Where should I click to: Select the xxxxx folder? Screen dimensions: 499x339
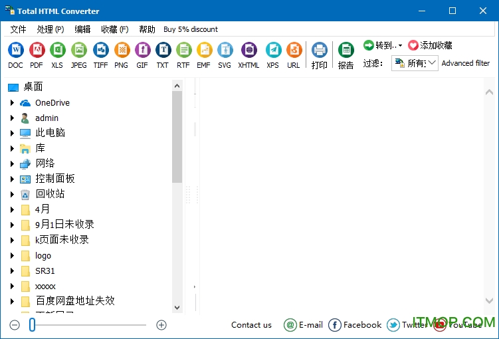tap(45, 286)
